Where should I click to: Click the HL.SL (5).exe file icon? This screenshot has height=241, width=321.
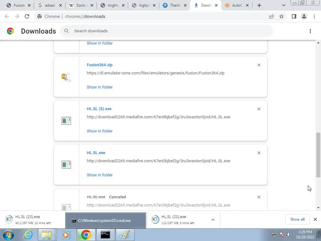(x=66, y=121)
